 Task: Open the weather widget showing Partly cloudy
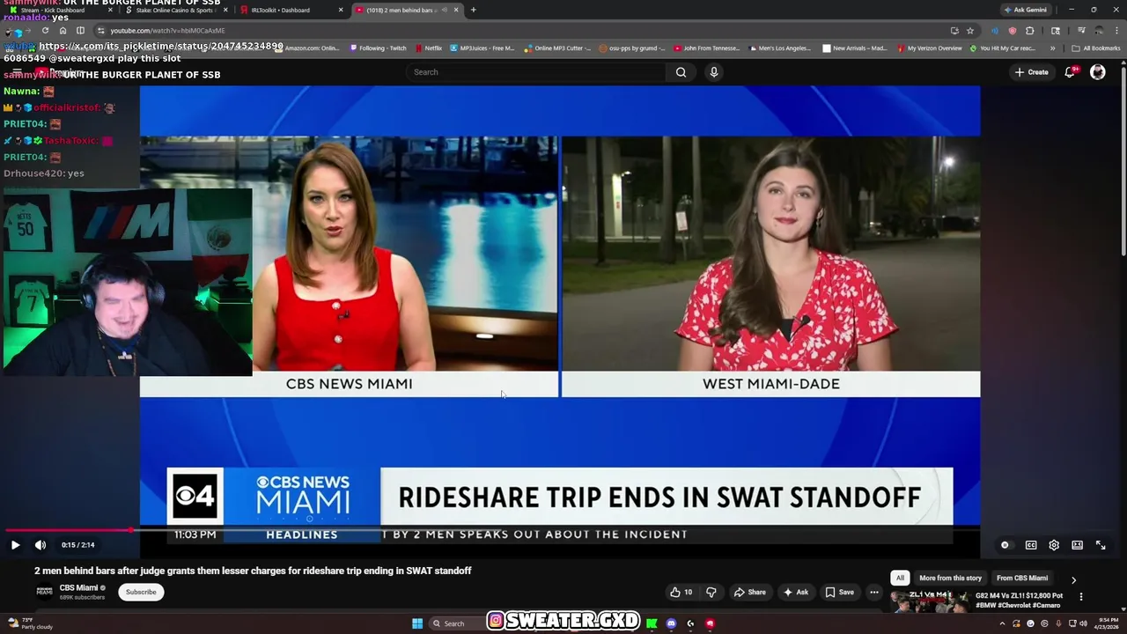click(30, 623)
